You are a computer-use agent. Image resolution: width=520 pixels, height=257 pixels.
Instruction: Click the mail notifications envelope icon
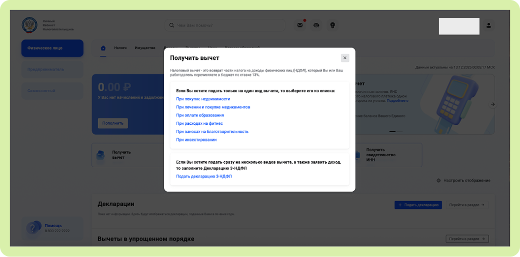point(300,25)
